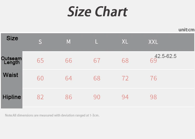The height and width of the screenshot is (139, 195).
Task: Click the 42.5-62.5 text overlay
Action: 165,56
